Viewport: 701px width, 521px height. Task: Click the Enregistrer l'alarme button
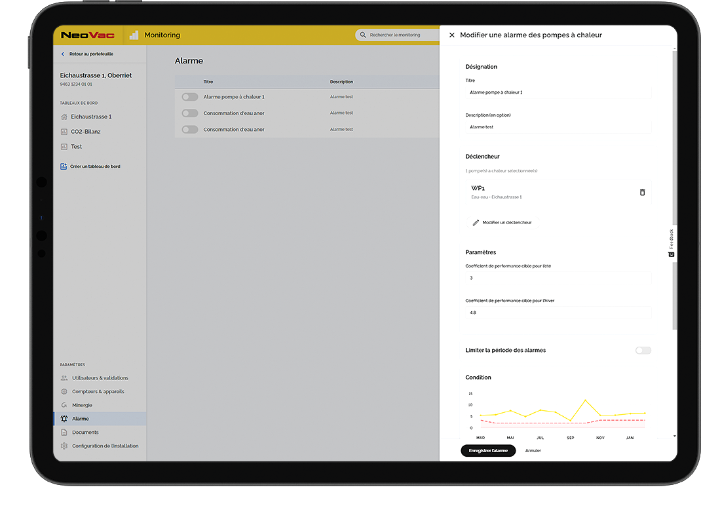tap(488, 451)
